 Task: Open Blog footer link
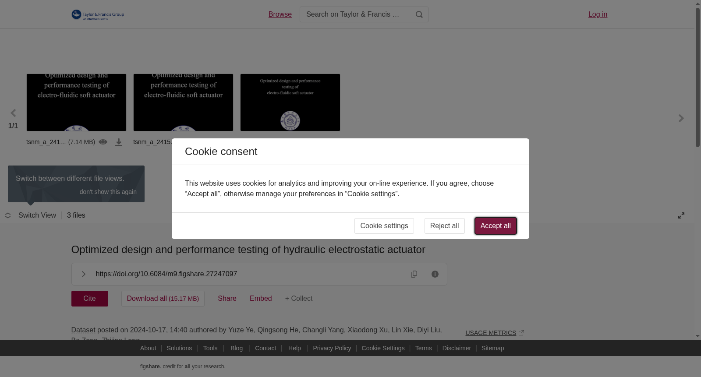(x=237, y=348)
